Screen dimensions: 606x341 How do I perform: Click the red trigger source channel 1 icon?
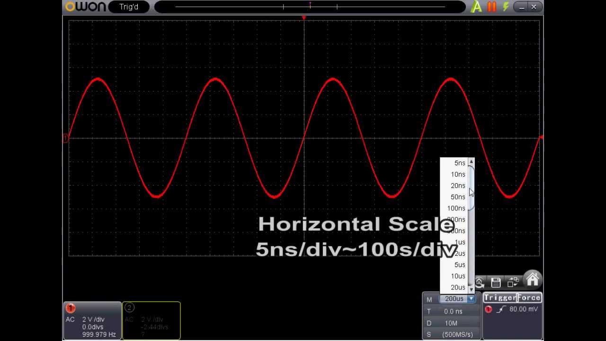pos(488,309)
